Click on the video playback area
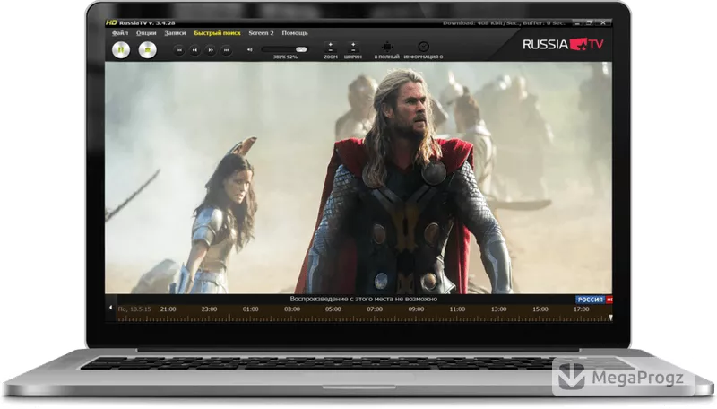Viewport: 717px width, 409px height. [358, 178]
